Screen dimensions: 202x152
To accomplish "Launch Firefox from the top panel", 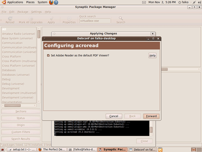I will click(51, 2).
